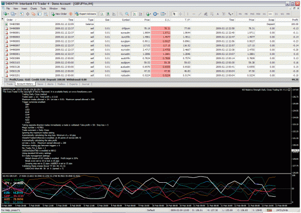Click the New Order button
The width and height of the screenshot is (301, 213).
pyautogui.click(x=59, y=14)
